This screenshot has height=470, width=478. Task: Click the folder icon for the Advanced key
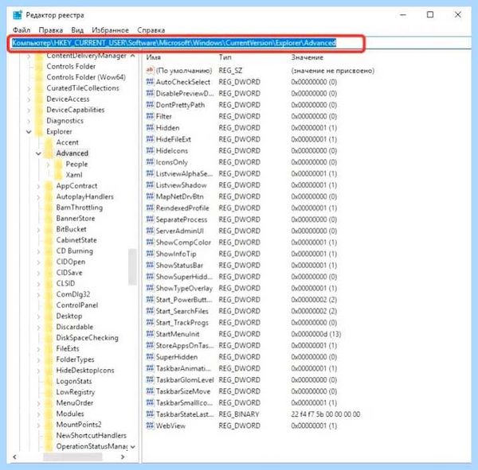[49, 153]
